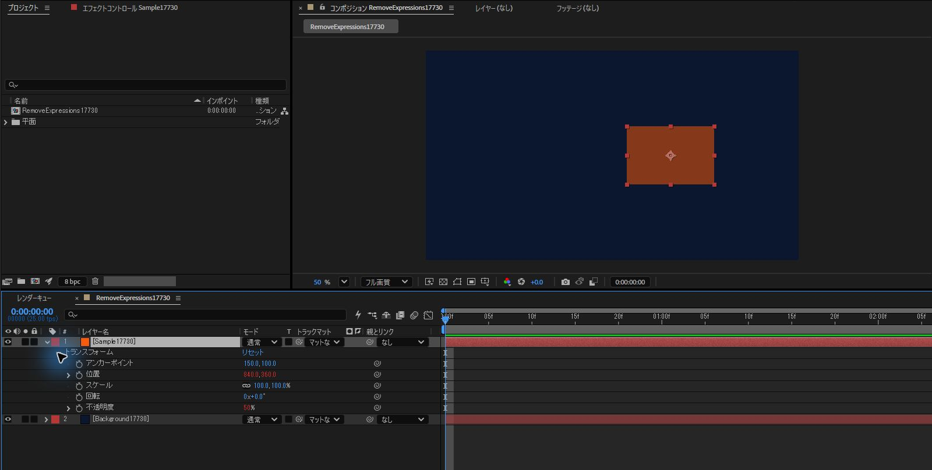This screenshot has width=932, height=470.
Task: Open the graph editor in timeline
Action: [428, 315]
